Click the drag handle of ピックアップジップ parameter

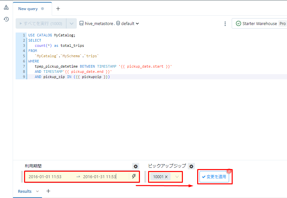145,177
